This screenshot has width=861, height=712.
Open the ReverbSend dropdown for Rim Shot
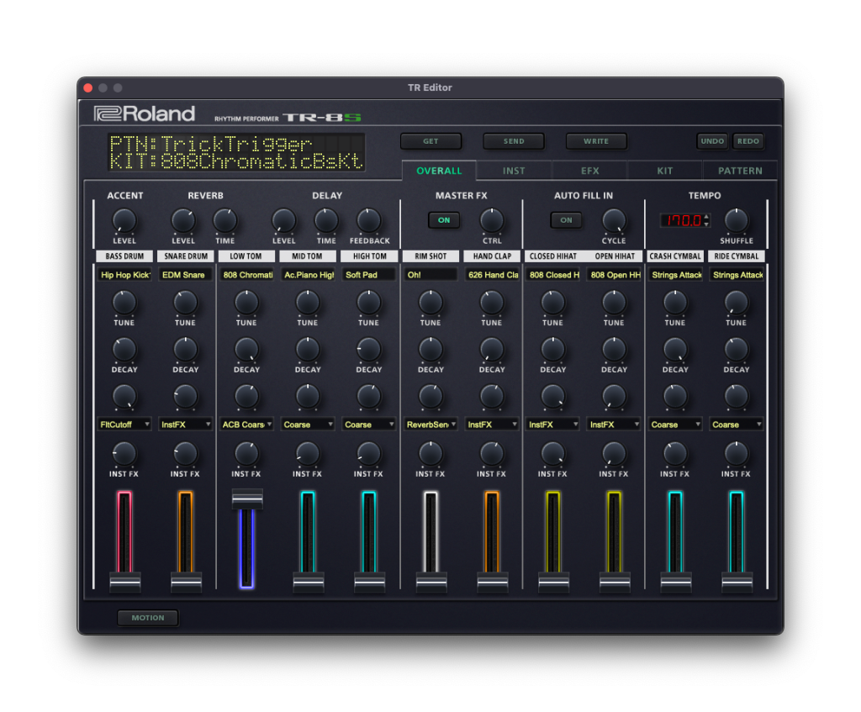430,425
